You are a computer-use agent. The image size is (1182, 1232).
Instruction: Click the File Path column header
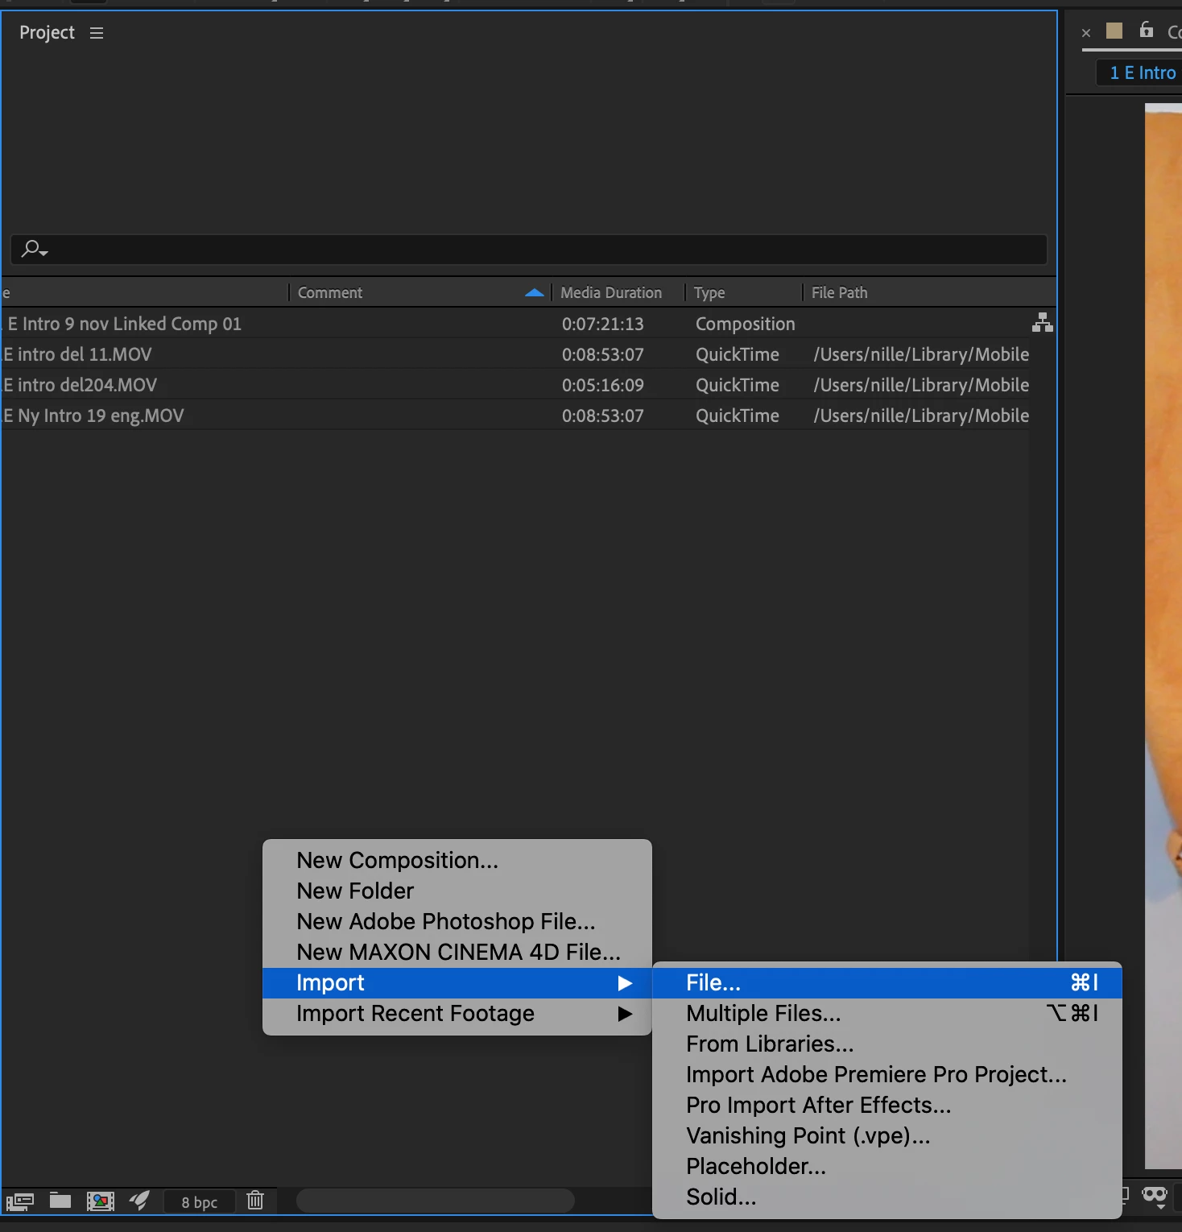pos(840,293)
